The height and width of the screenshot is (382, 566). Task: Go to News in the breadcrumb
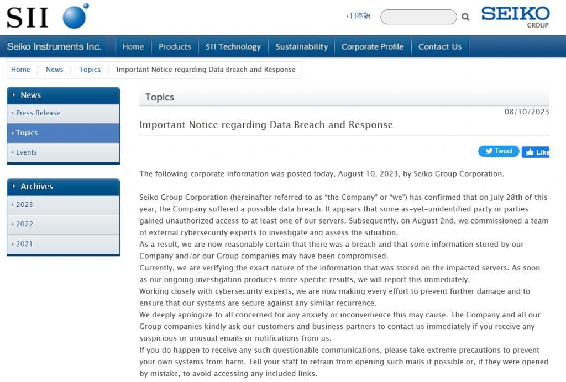point(55,70)
